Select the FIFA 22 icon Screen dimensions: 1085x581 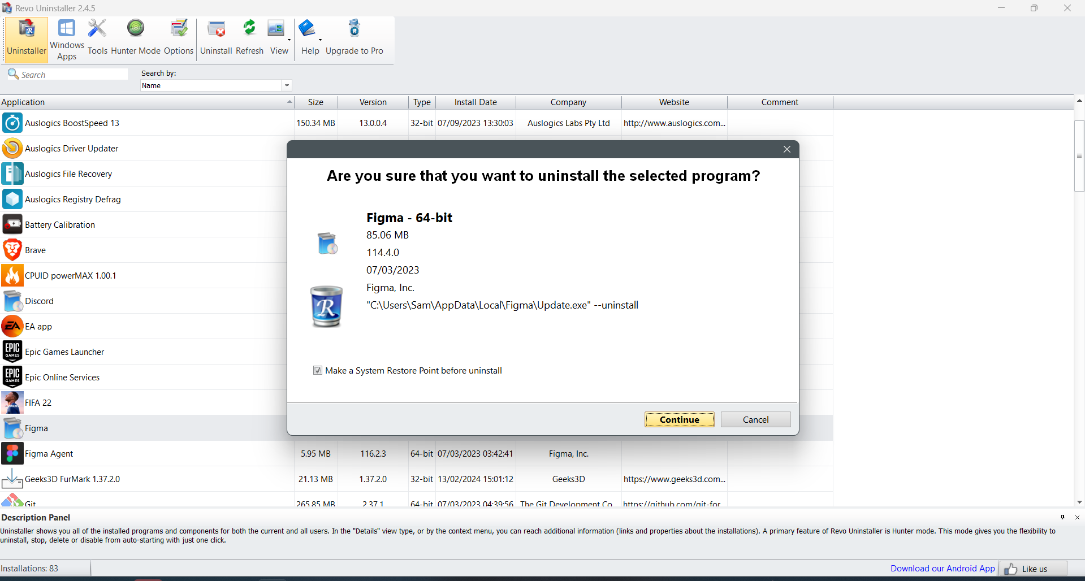(12, 402)
